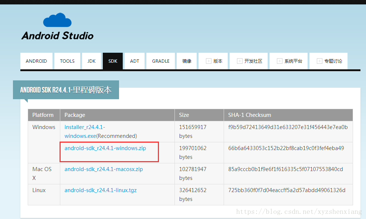Screen dimensions: 366x219
Task: Select the 199701062 bytes size cell
Action: (199, 152)
